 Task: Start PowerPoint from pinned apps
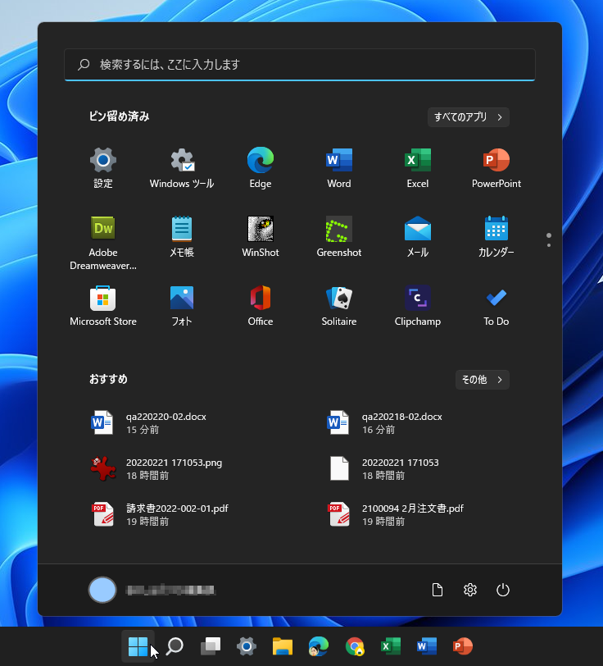(496, 168)
